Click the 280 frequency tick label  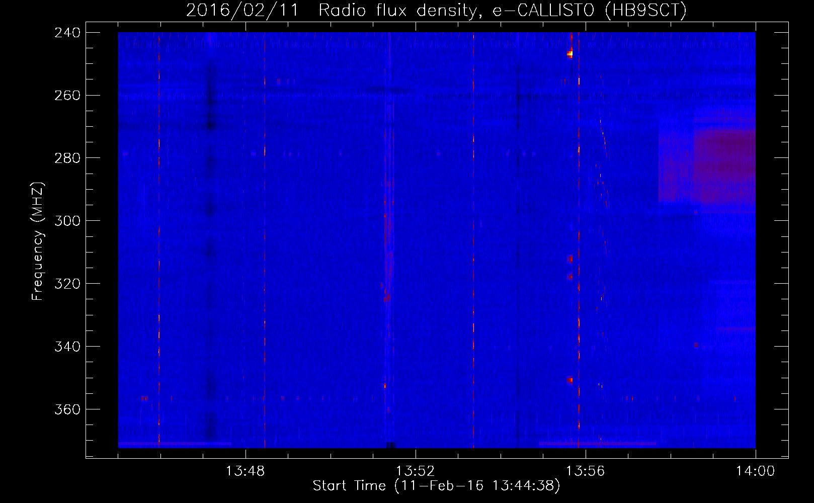pos(67,158)
